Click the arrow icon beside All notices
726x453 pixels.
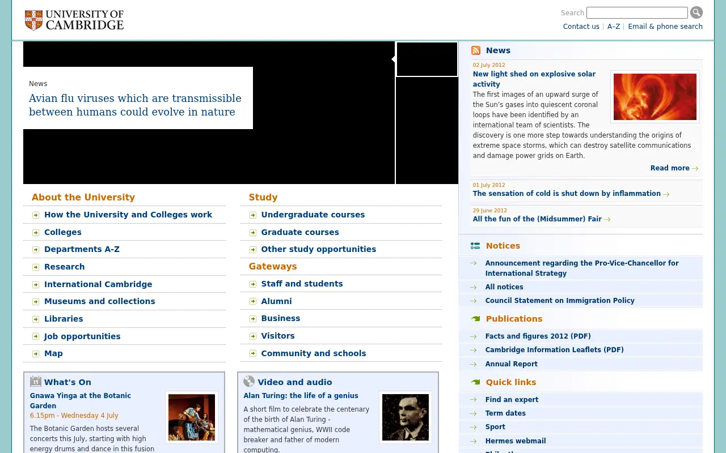pos(473,287)
